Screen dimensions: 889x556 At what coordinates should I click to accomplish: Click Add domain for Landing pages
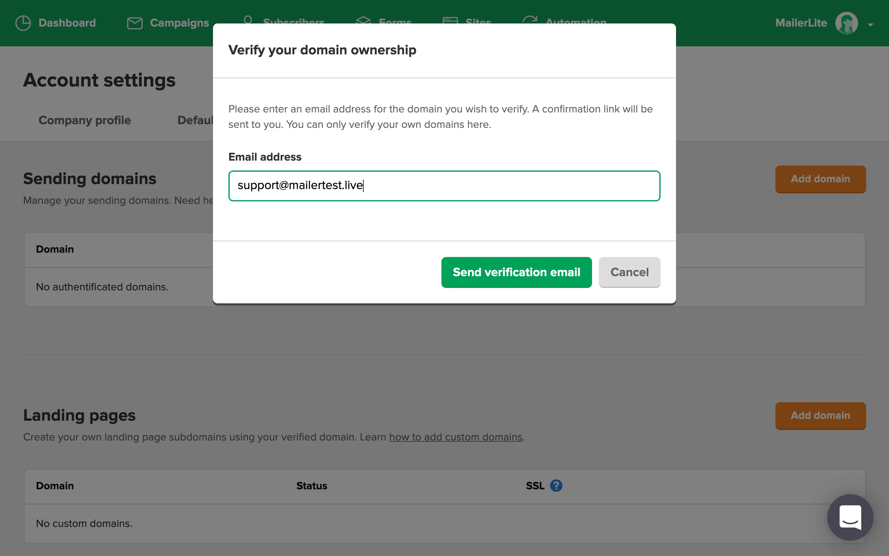(x=820, y=415)
